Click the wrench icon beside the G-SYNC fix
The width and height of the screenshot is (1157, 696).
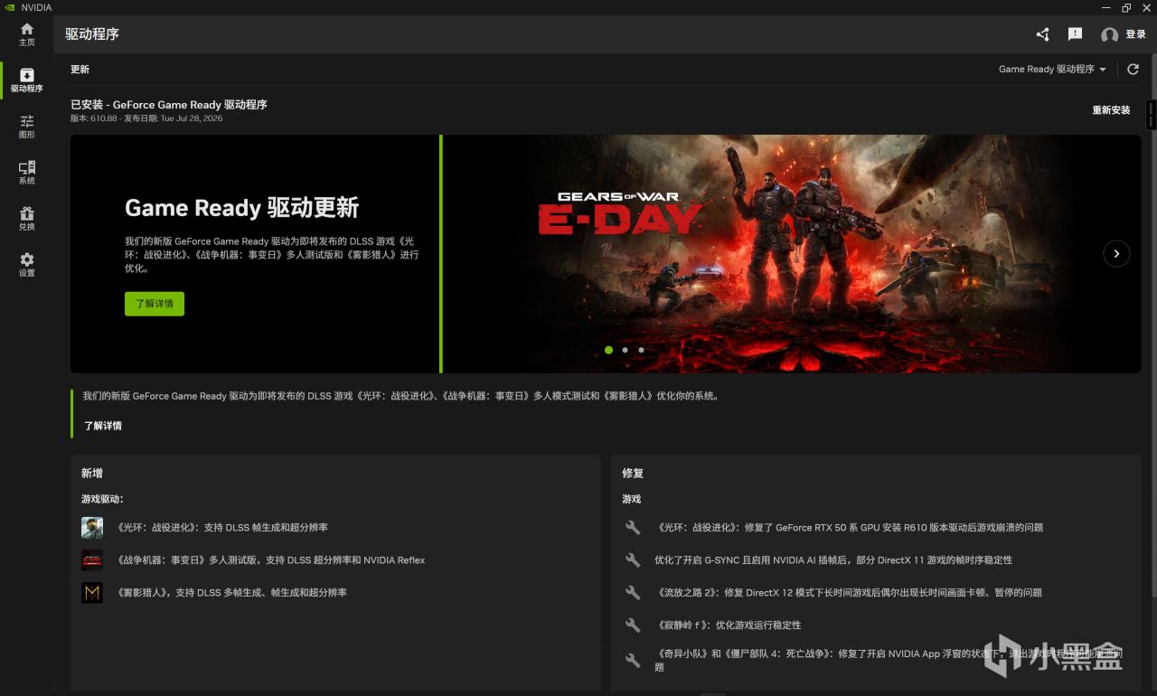(x=633, y=560)
